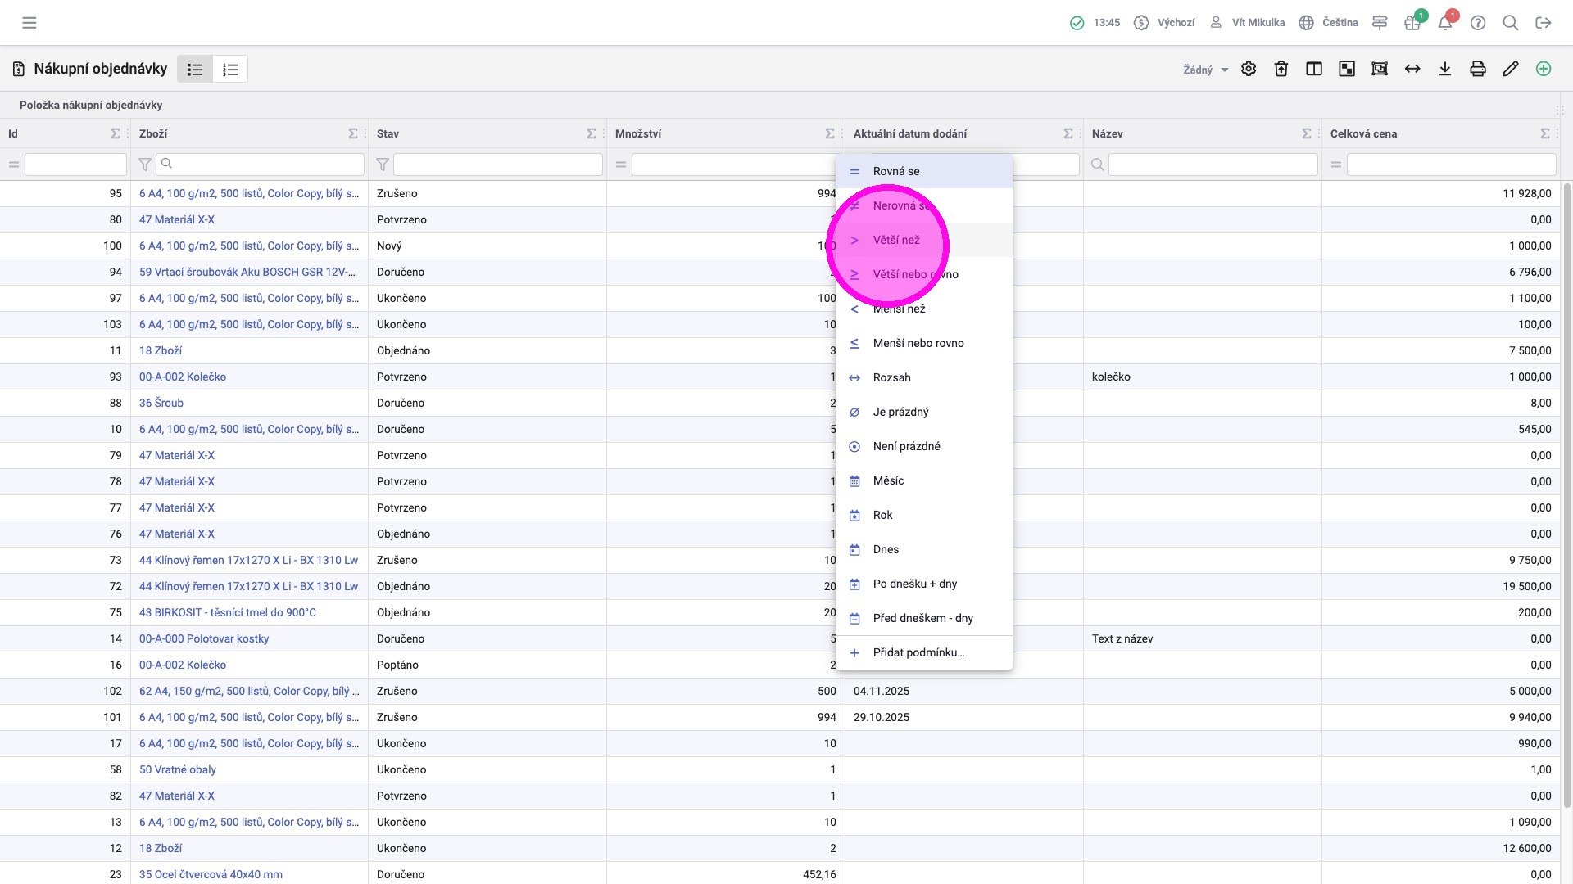Open the hamburger main menu
1573x884 pixels.
pyautogui.click(x=29, y=23)
